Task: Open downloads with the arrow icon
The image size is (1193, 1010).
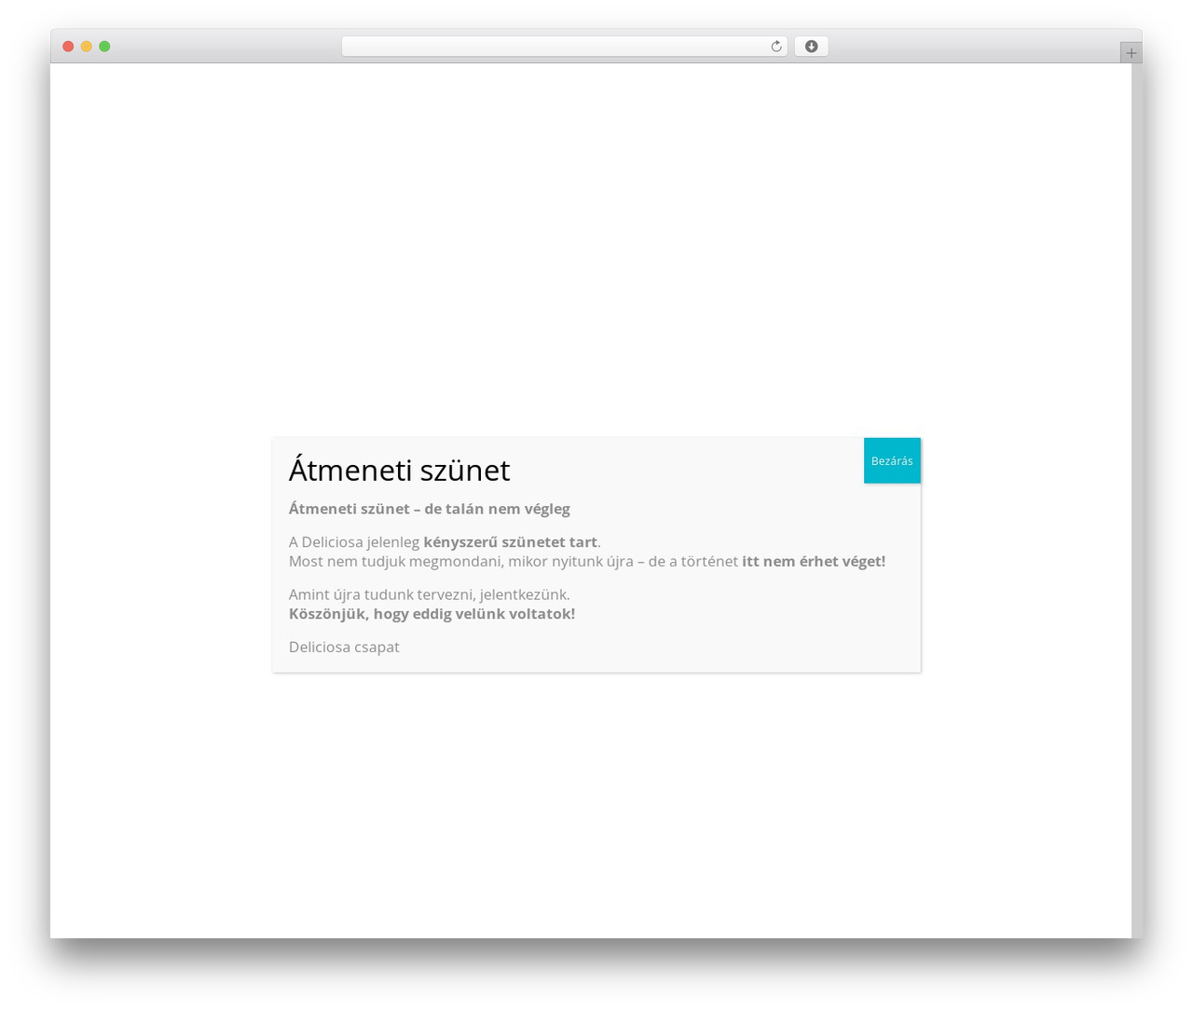Action: coord(811,47)
